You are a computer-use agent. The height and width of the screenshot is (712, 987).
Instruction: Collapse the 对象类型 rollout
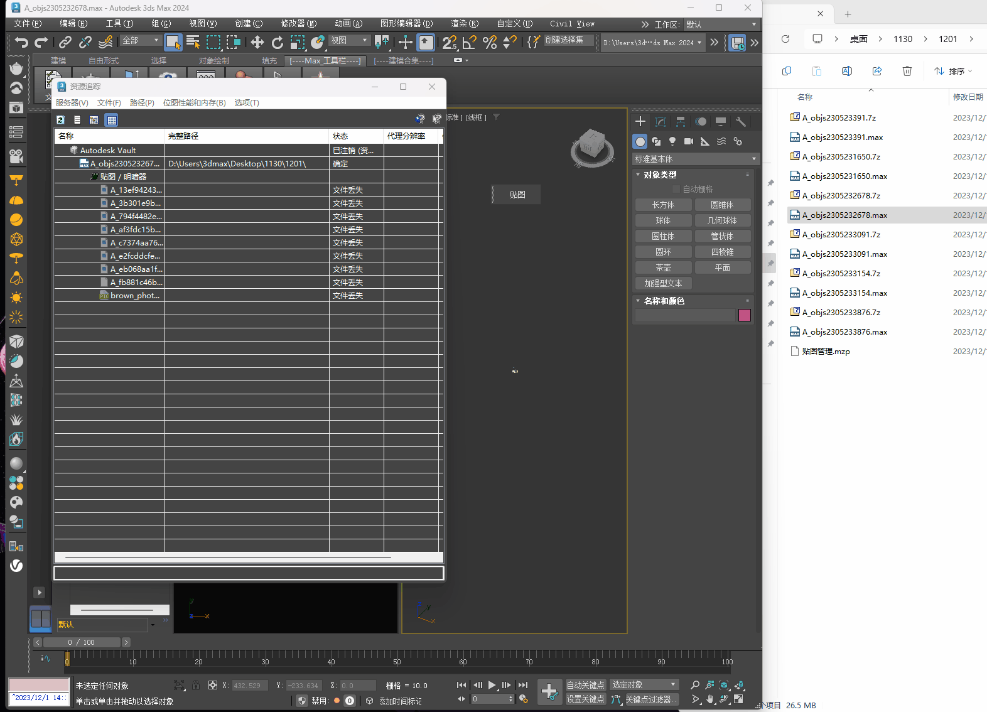click(x=660, y=175)
